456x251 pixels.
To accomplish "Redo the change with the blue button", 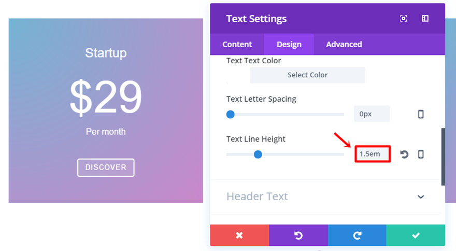I will point(357,235).
